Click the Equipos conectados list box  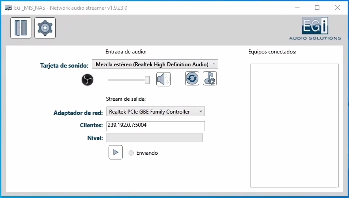pos(295,126)
